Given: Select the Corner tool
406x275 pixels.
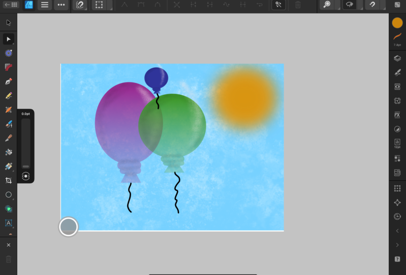Looking at the screenshot, I should 9,67.
